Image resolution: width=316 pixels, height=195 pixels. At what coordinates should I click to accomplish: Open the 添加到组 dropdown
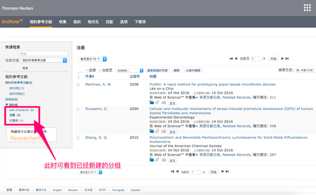coord(129,70)
